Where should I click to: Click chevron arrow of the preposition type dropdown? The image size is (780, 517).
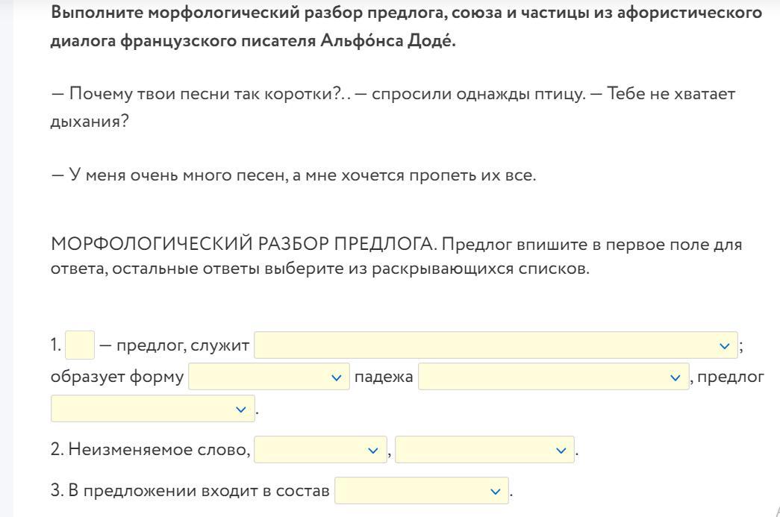pyautogui.click(x=240, y=410)
